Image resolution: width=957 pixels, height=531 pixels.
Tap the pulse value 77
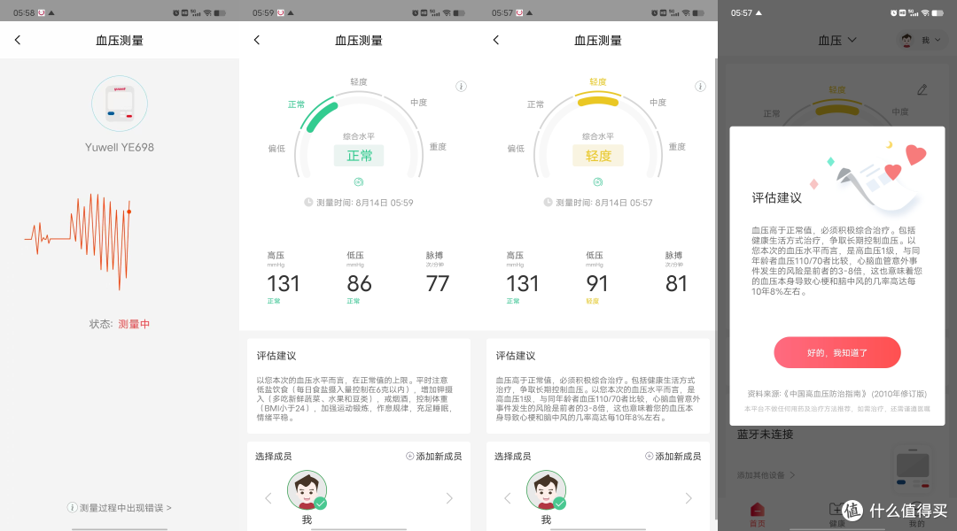pos(438,283)
